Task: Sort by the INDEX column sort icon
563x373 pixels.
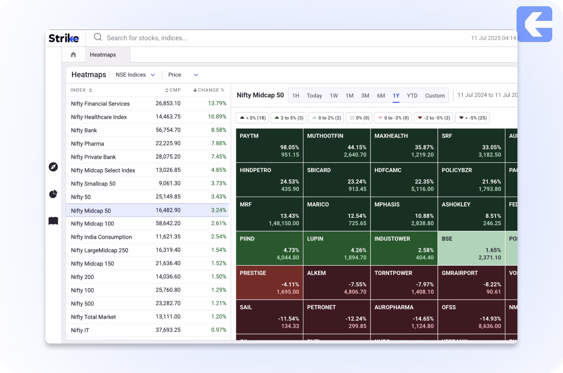Action: coord(91,90)
